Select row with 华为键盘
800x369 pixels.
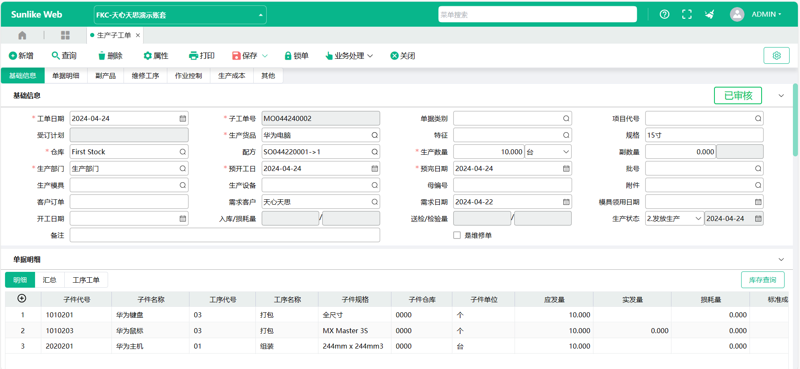coord(396,315)
